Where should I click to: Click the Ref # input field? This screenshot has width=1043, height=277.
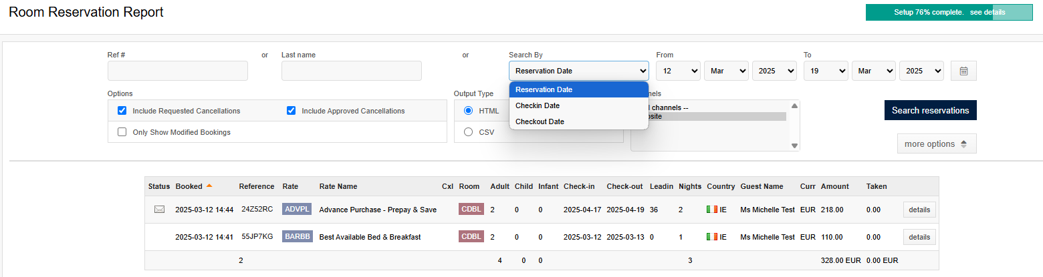[178, 71]
